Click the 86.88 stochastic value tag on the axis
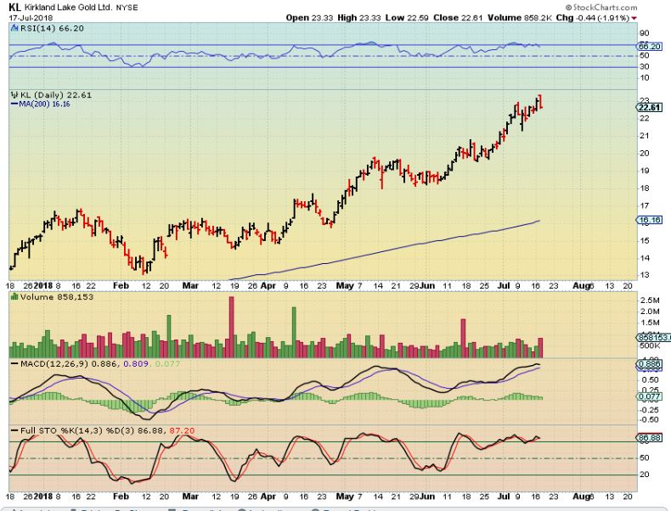The image size is (671, 511). coord(649,438)
